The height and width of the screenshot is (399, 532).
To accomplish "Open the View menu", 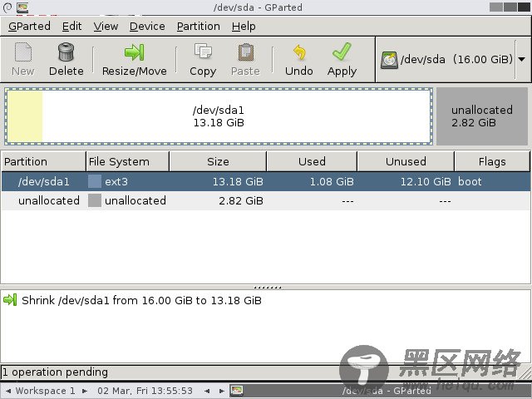I will 106,26.
